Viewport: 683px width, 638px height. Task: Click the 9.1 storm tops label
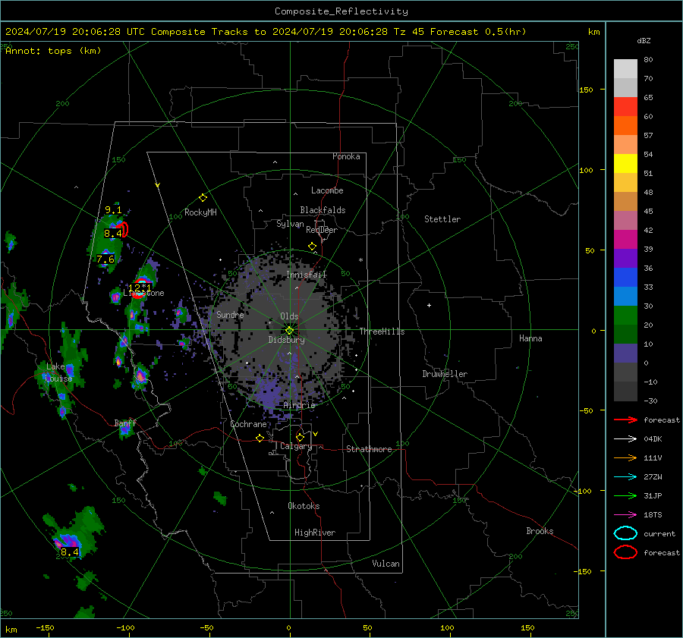click(113, 210)
